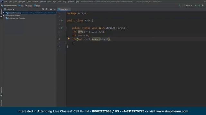Screen dimensions: 206x115
Task: Toggle fold marker at closing brace line 9
Action: [66, 43]
